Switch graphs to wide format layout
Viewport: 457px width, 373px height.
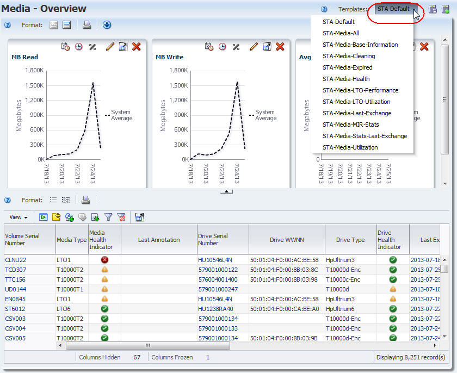[67, 25]
